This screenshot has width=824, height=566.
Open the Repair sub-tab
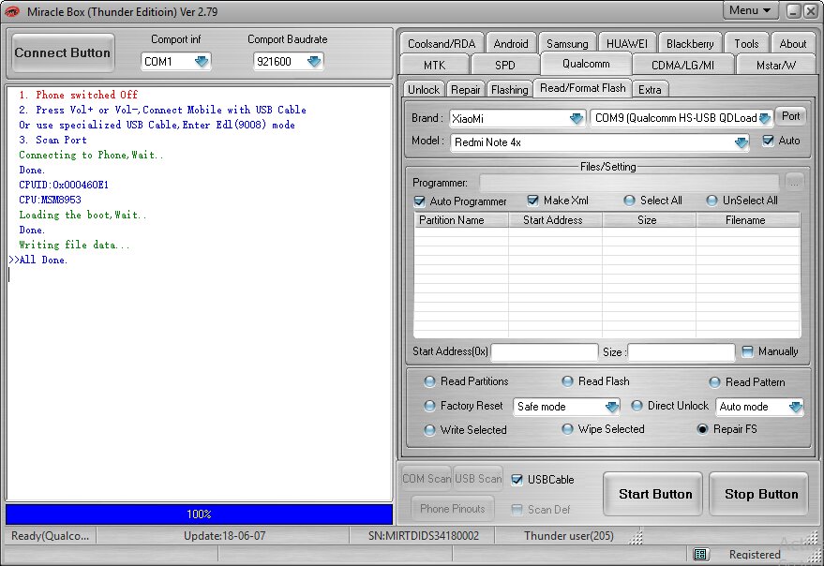(466, 89)
